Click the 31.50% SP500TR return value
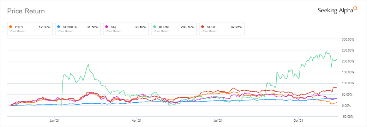367x127 pixels. tap(92, 27)
